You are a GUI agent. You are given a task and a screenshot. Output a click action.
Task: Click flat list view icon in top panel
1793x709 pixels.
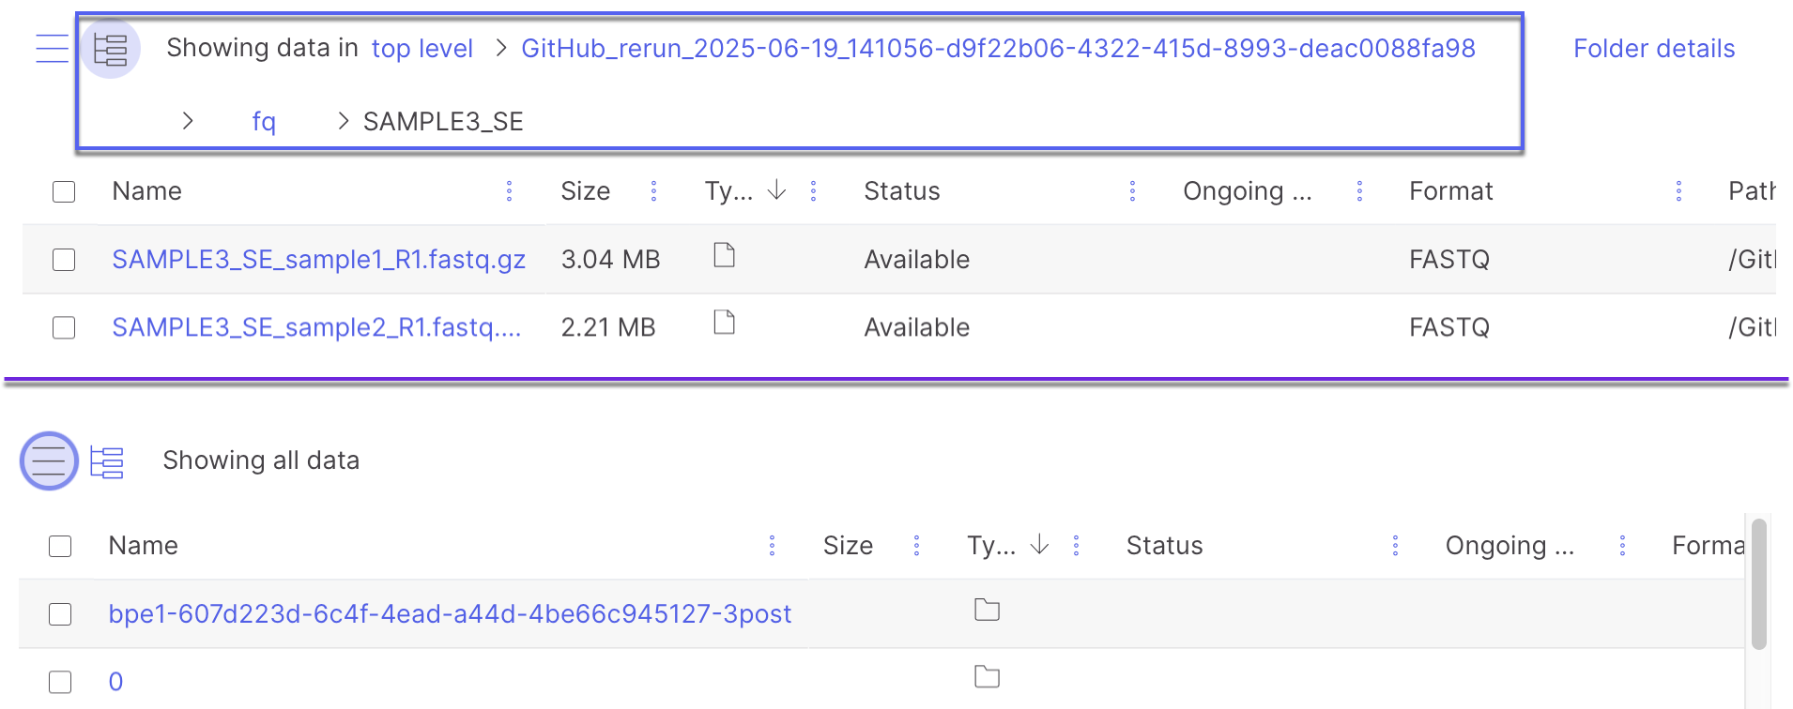click(x=52, y=49)
